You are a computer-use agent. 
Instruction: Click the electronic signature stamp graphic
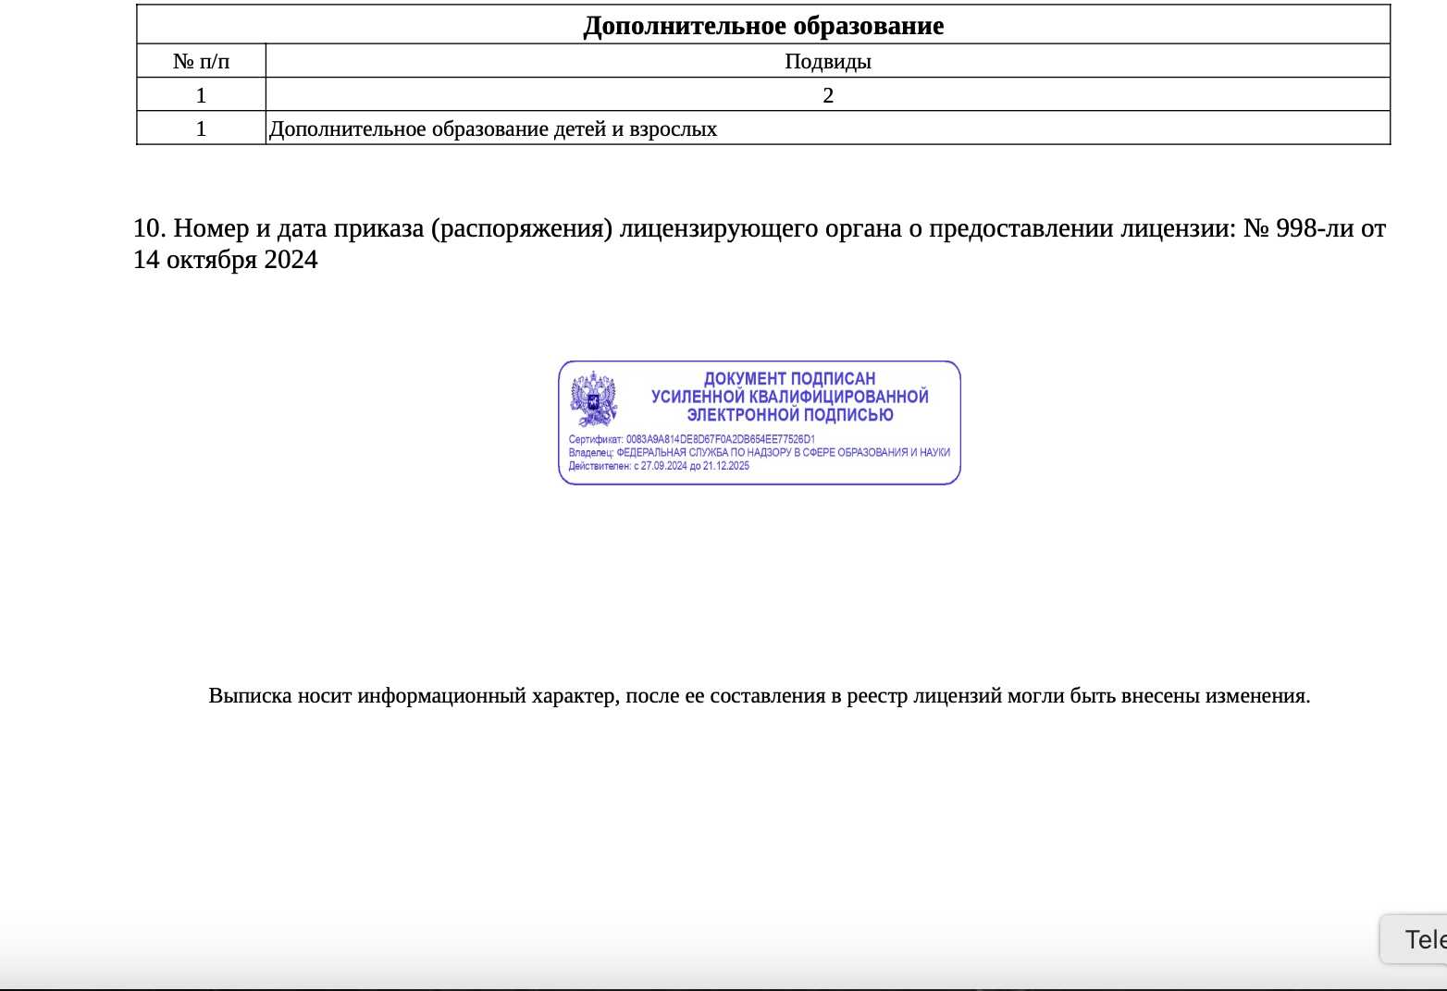pos(759,422)
